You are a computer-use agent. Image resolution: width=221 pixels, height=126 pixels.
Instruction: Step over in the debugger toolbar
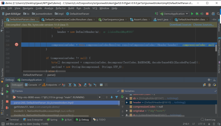click(x=70, y=85)
